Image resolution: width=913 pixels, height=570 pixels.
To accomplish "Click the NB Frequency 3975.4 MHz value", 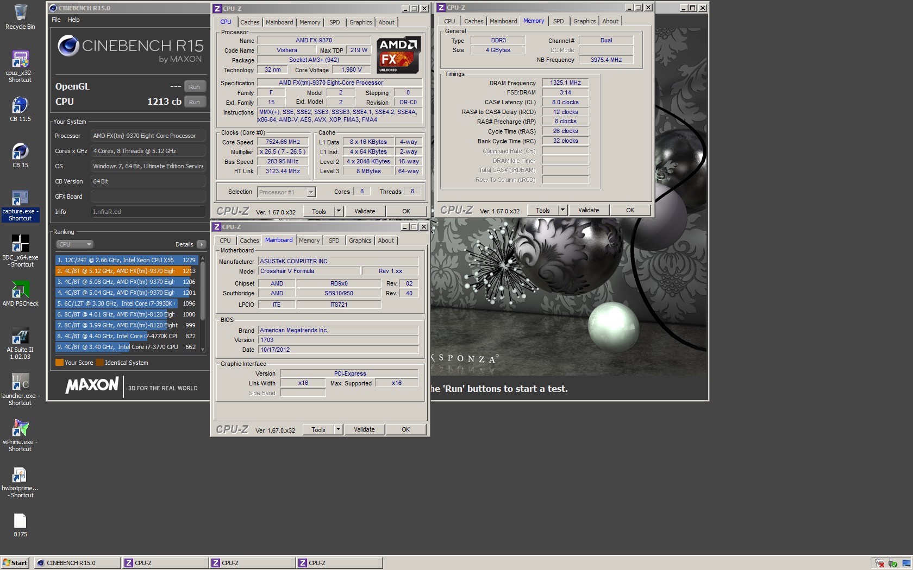I will (x=606, y=60).
